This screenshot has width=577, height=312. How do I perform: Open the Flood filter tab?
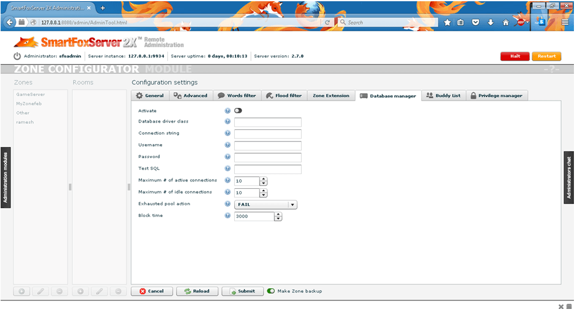pos(284,96)
